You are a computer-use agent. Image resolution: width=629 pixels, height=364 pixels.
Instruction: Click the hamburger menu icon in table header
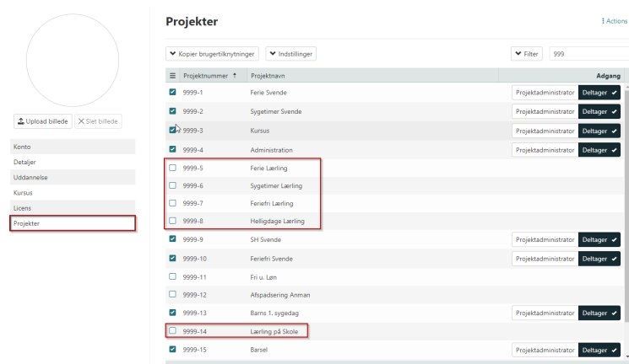click(x=172, y=76)
